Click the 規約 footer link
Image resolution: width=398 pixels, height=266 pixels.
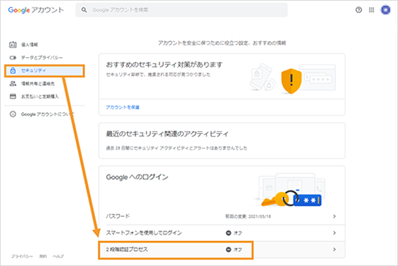tap(43, 256)
